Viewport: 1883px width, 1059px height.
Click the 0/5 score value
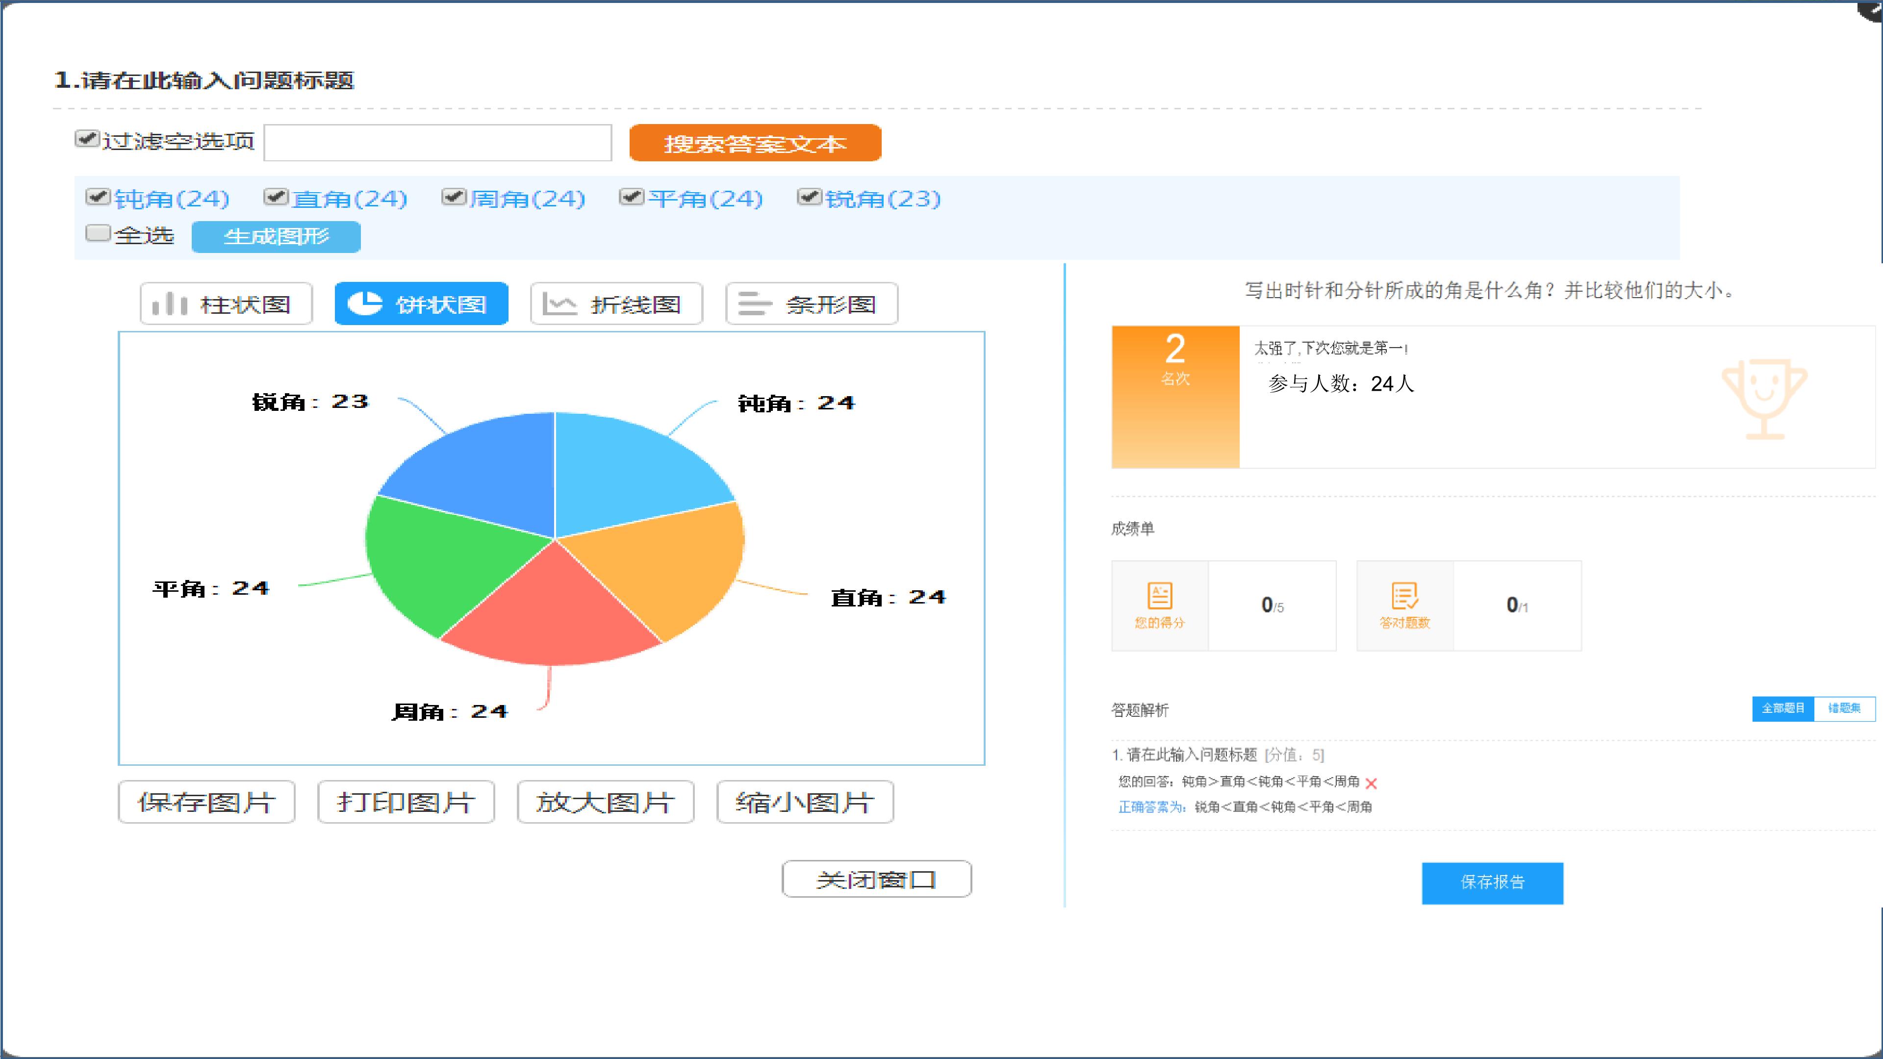click(1272, 605)
